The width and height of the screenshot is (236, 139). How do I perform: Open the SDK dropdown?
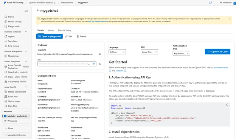click(149, 52)
